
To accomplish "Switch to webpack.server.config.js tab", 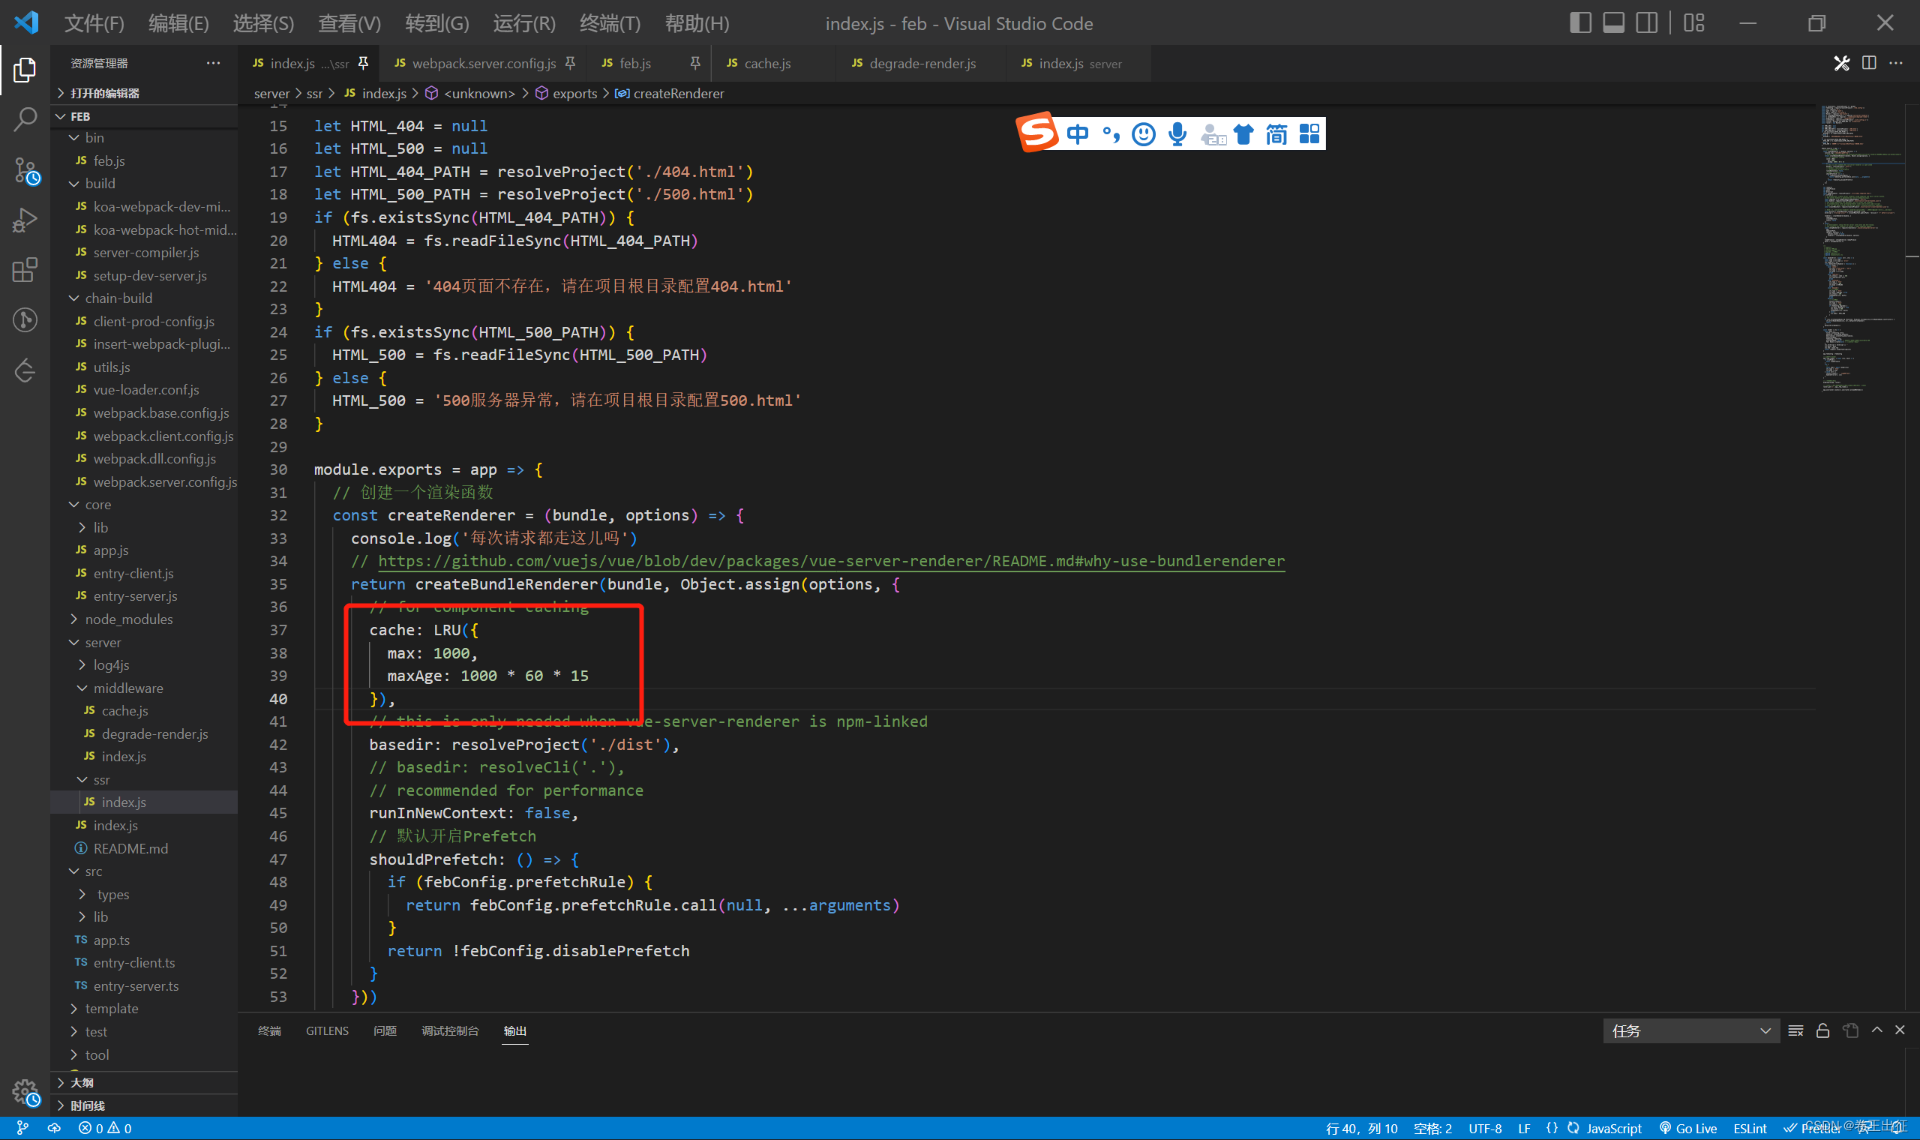I will click(x=483, y=63).
